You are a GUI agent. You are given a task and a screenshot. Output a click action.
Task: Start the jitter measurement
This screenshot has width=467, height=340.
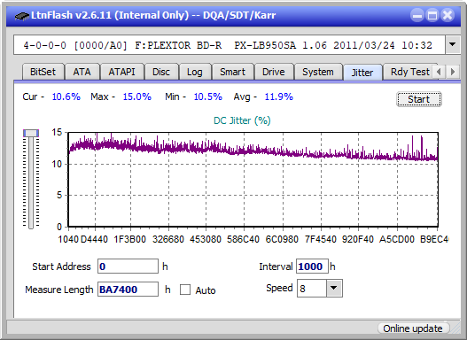tap(419, 99)
